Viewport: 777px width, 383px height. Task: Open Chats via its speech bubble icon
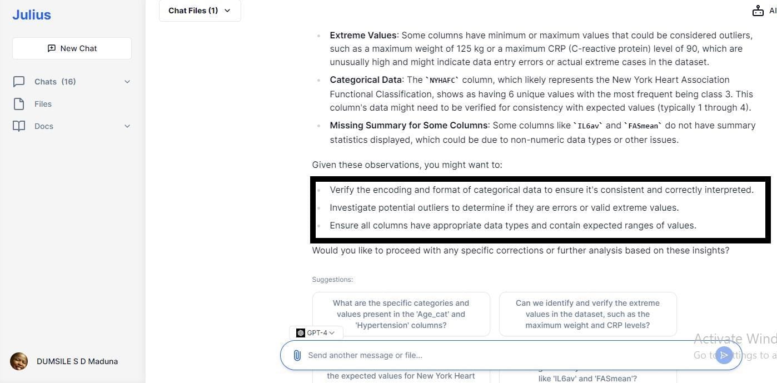tap(19, 82)
